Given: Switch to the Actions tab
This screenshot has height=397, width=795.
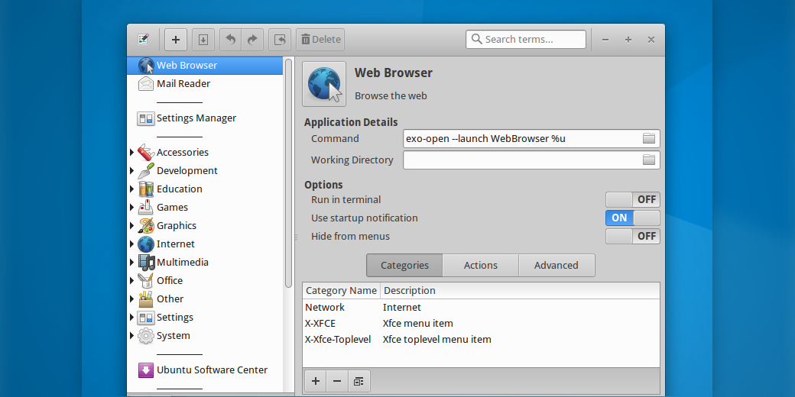Looking at the screenshot, I should 481,266.
